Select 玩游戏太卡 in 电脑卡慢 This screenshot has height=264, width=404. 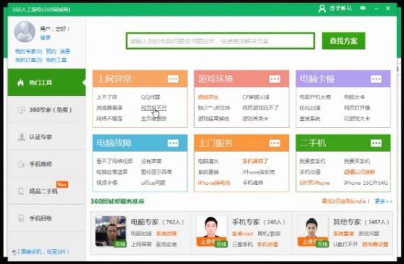click(x=357, y=118)
